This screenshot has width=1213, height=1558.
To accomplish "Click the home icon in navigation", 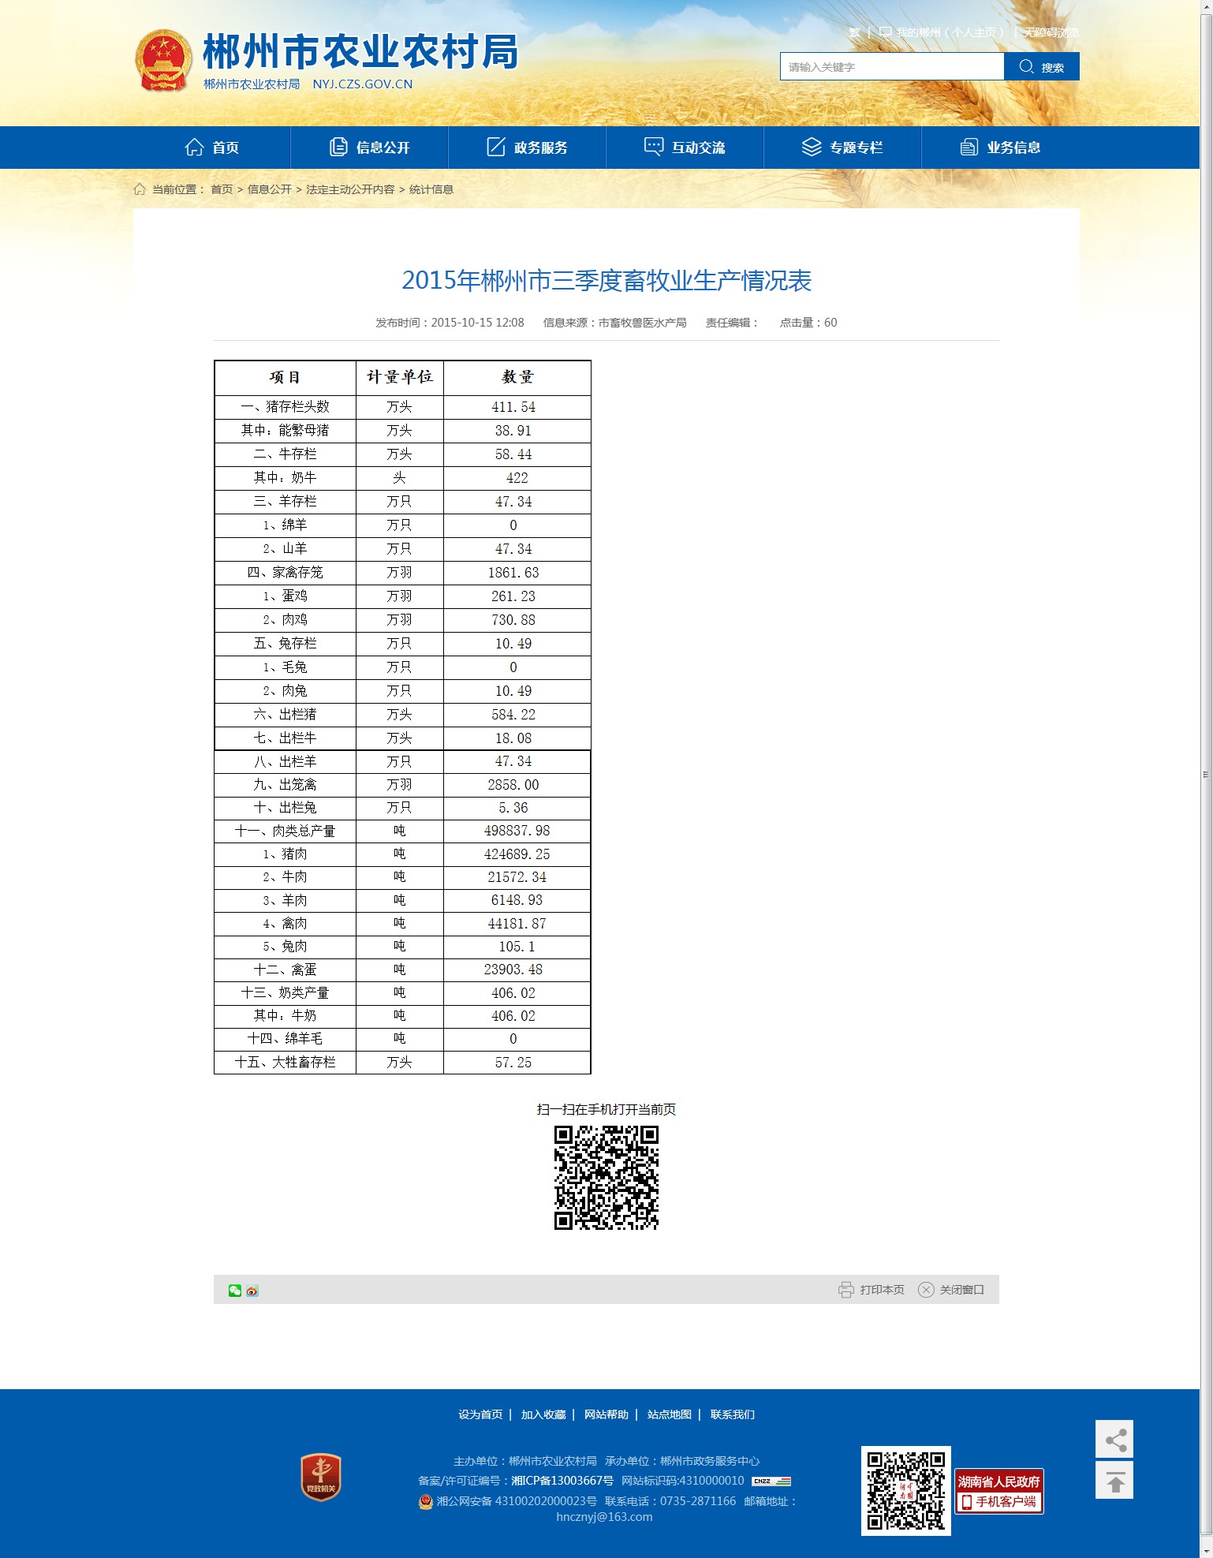I will coord(194,148).
